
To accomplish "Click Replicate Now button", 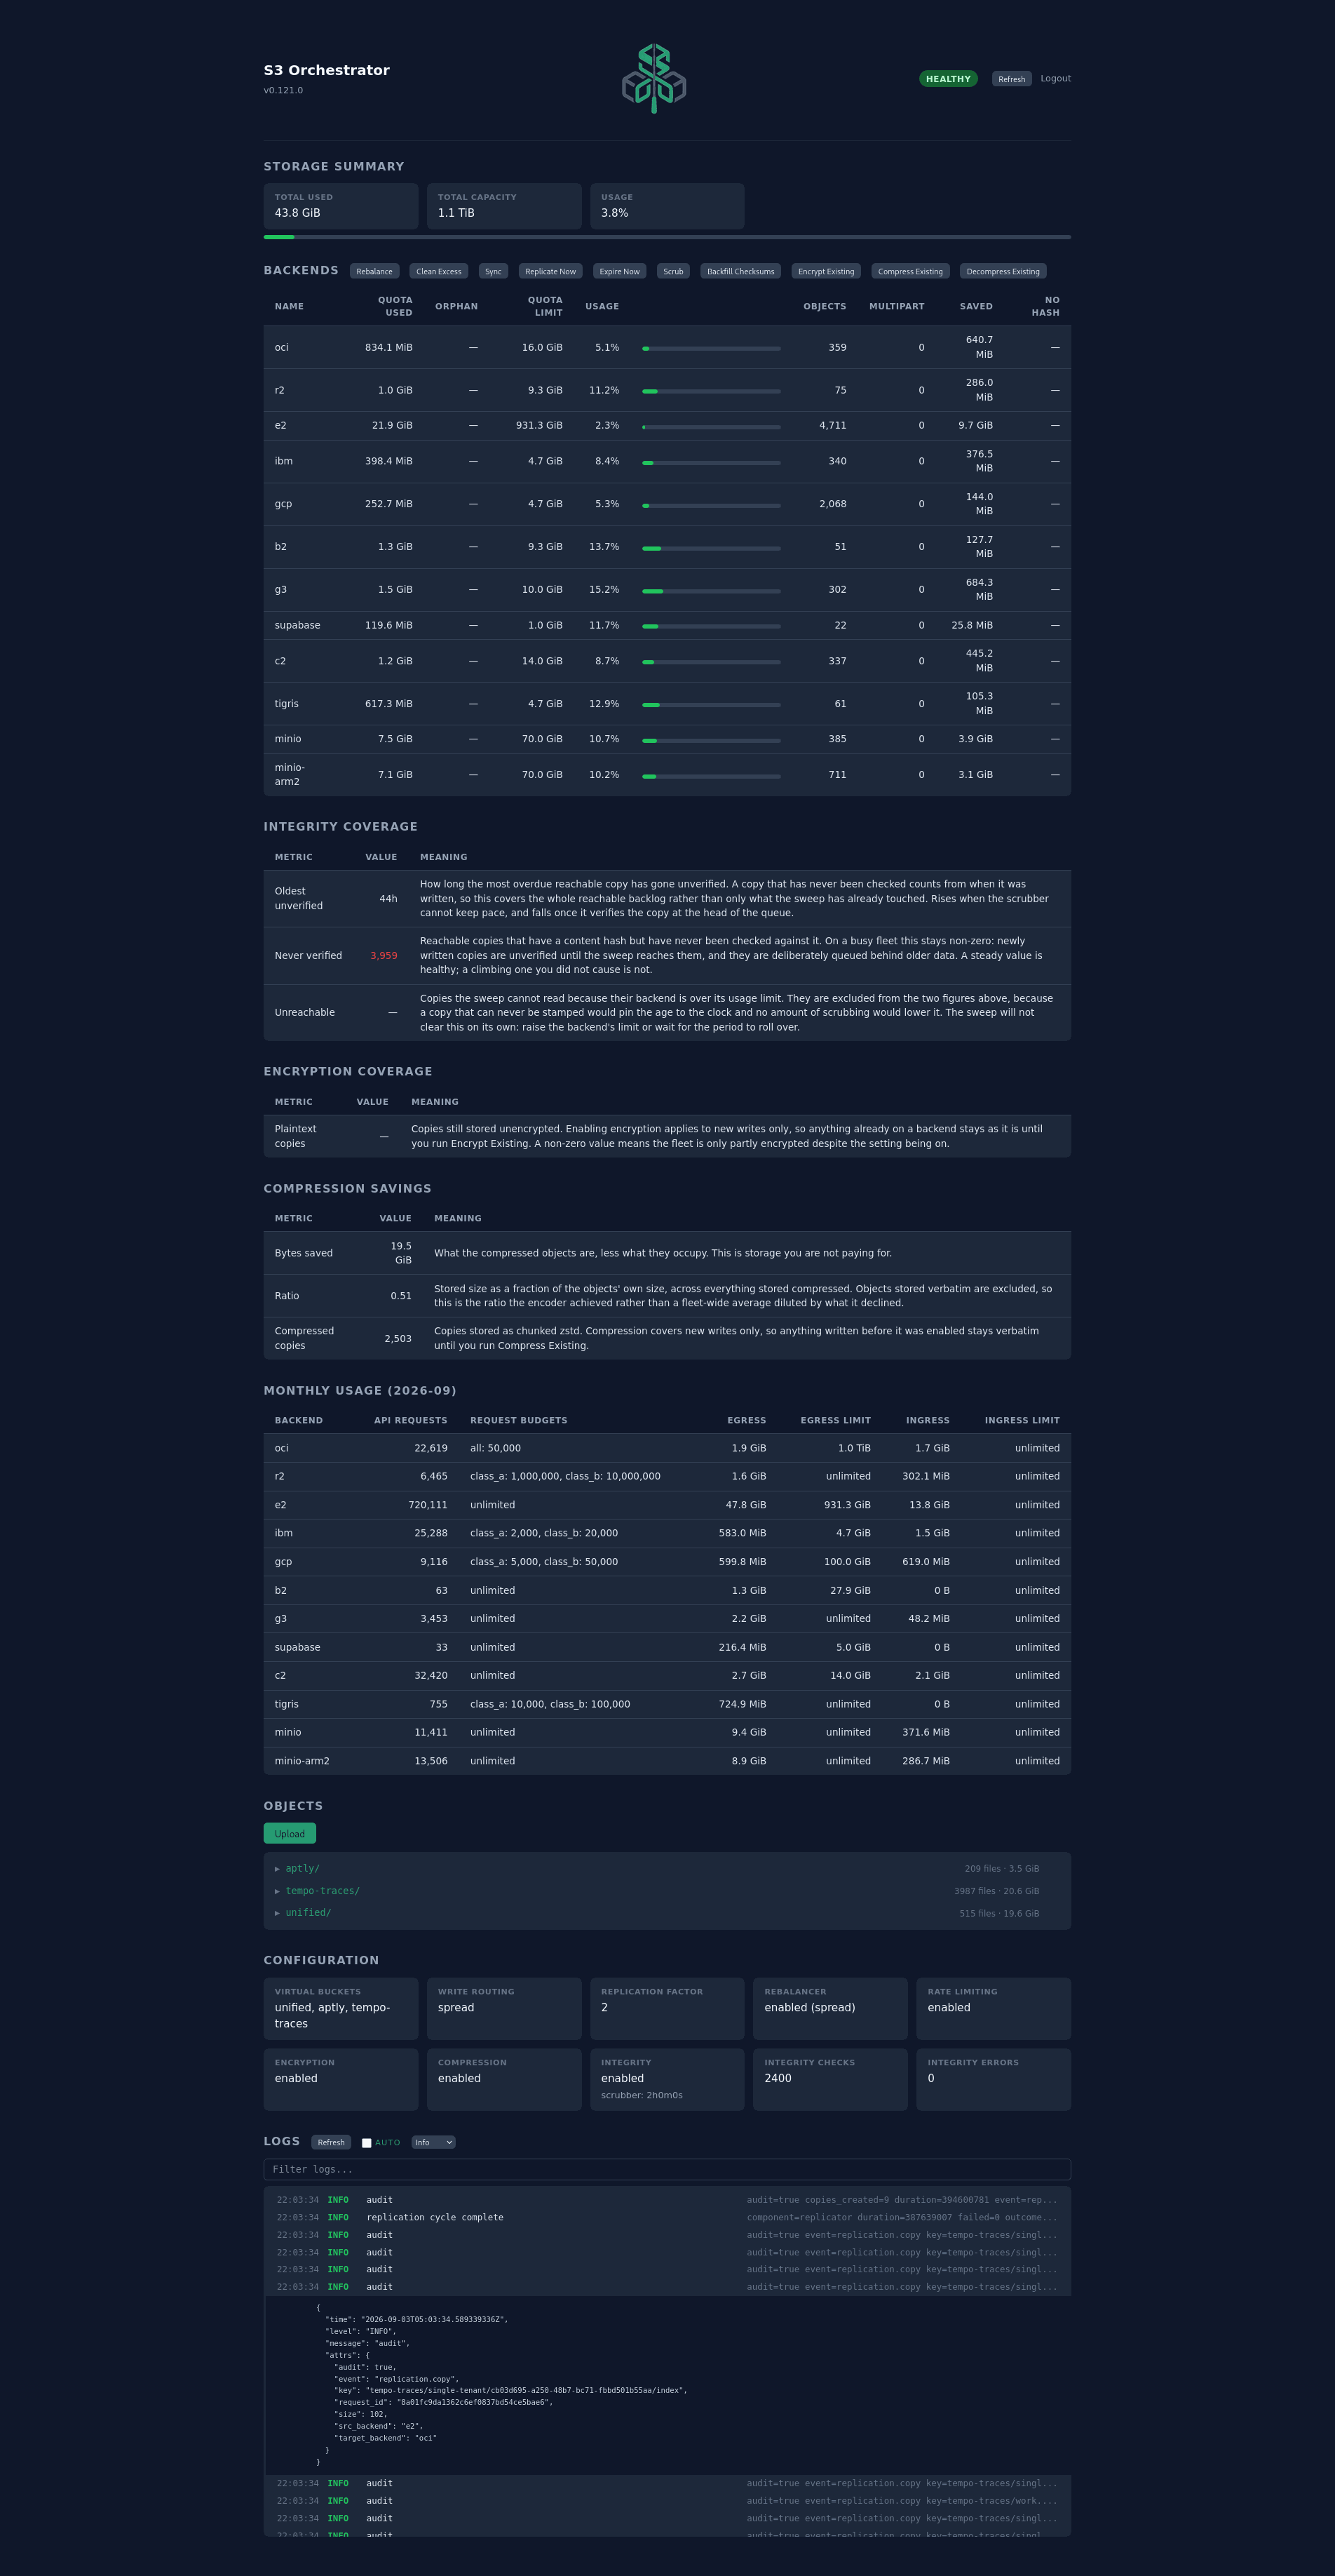I will click(x=550, y=271).
